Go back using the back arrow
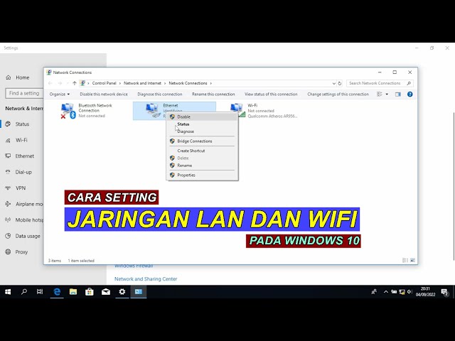The width and height of the screenshot is (455, 341). 50,83
